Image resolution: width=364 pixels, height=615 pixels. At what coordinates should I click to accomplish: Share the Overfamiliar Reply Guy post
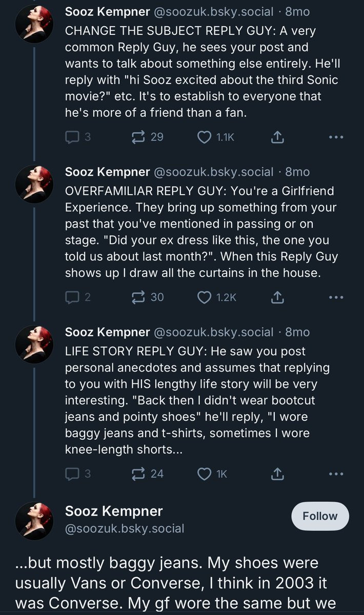[277, 297]
